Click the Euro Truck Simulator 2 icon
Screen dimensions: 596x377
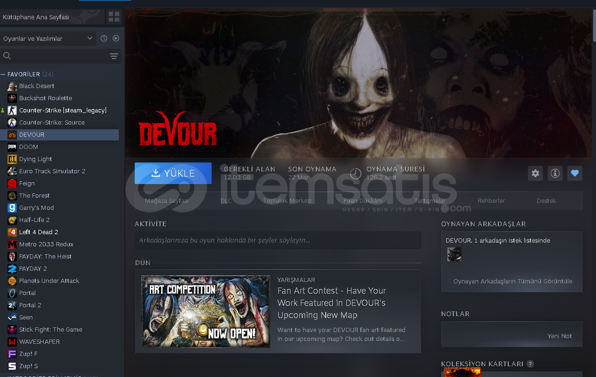point(12,171)
